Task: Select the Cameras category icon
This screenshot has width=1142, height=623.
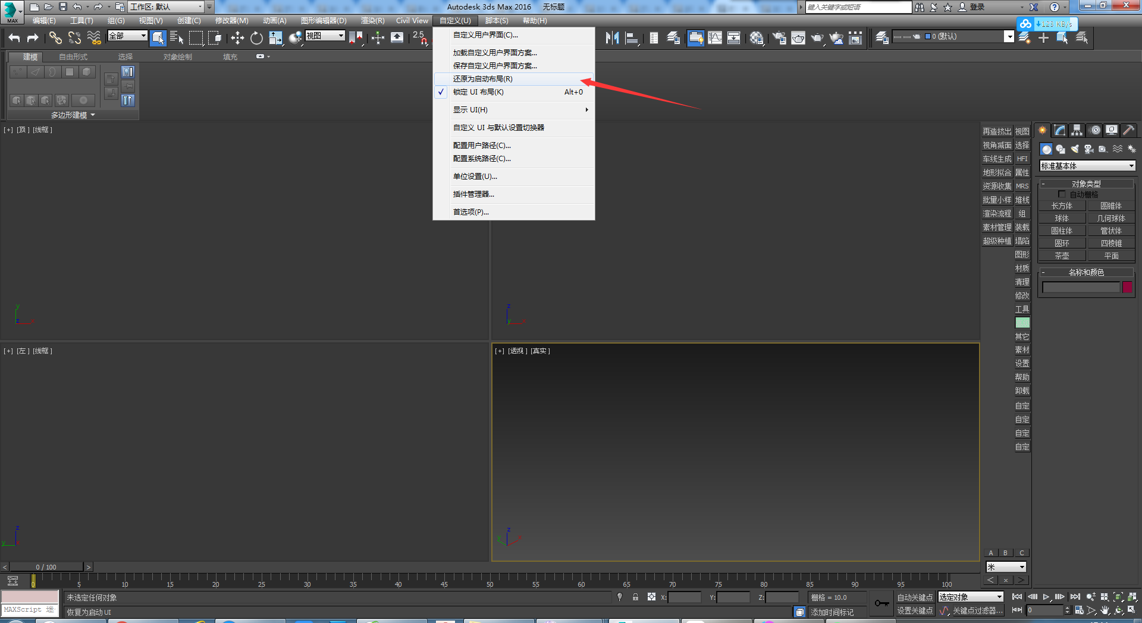Action: point(1089,149)
